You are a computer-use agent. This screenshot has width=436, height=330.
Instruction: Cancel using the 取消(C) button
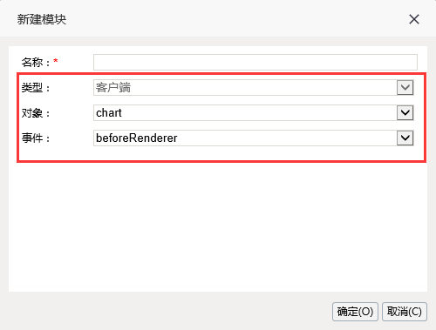pyautogui.click(x=405, y=312)
